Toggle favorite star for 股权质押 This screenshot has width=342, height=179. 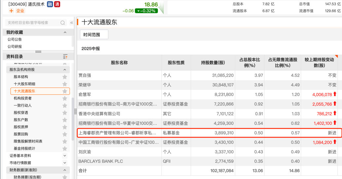point(65,127)
